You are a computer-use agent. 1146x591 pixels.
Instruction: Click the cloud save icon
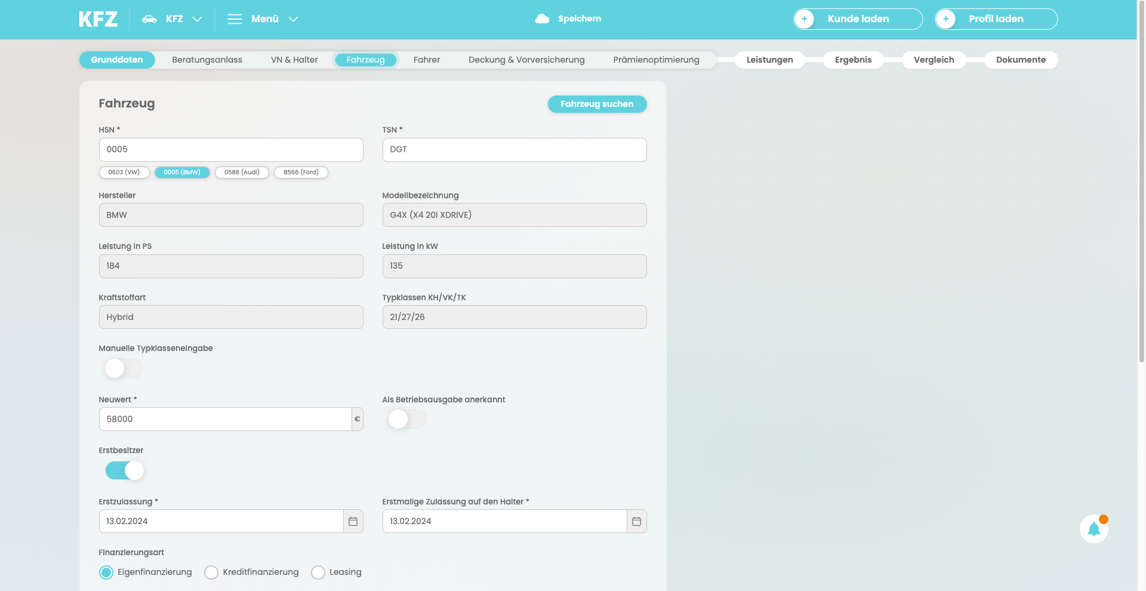[542, 19]
